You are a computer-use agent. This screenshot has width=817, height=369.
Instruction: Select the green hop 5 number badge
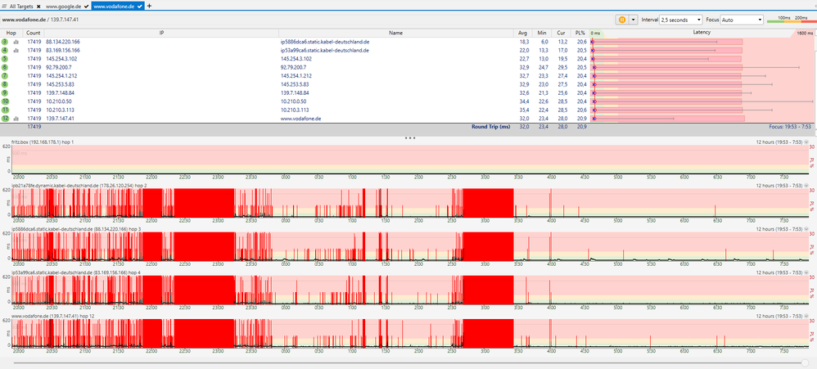coord(5,59)
